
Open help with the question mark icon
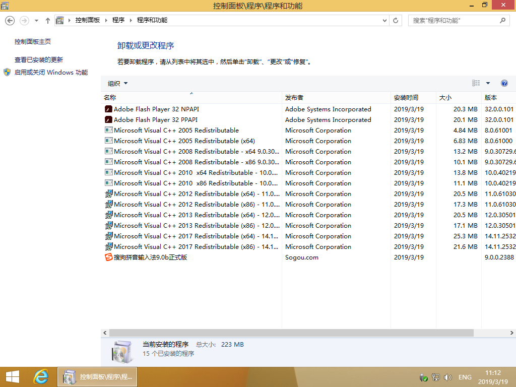504,83
